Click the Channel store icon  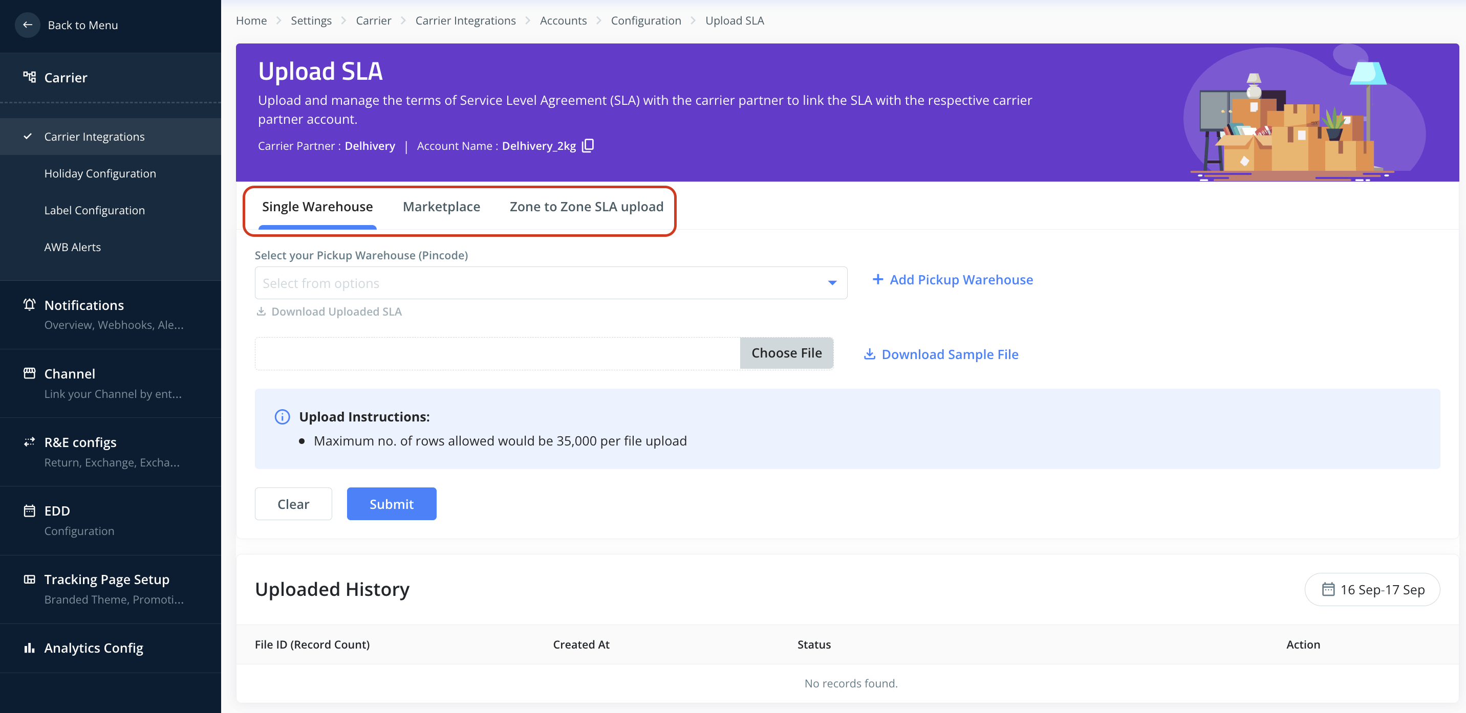[x=30, y=373]
